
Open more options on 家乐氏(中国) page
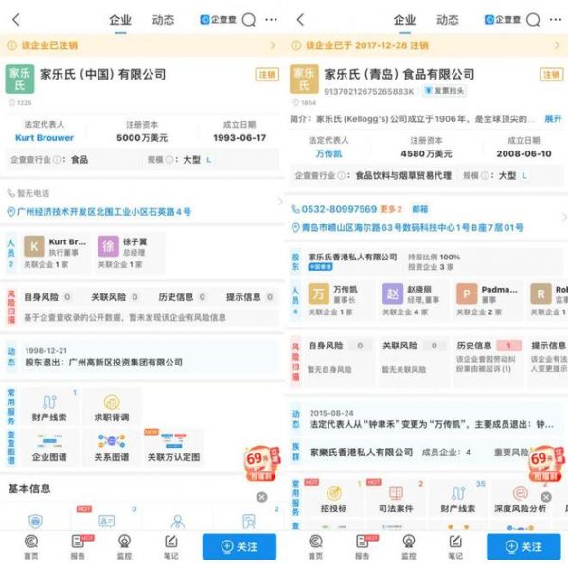[x=271, y=20]
